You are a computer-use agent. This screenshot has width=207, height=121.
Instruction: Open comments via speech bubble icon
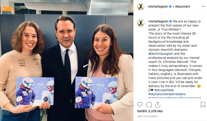tap(149, 105)
